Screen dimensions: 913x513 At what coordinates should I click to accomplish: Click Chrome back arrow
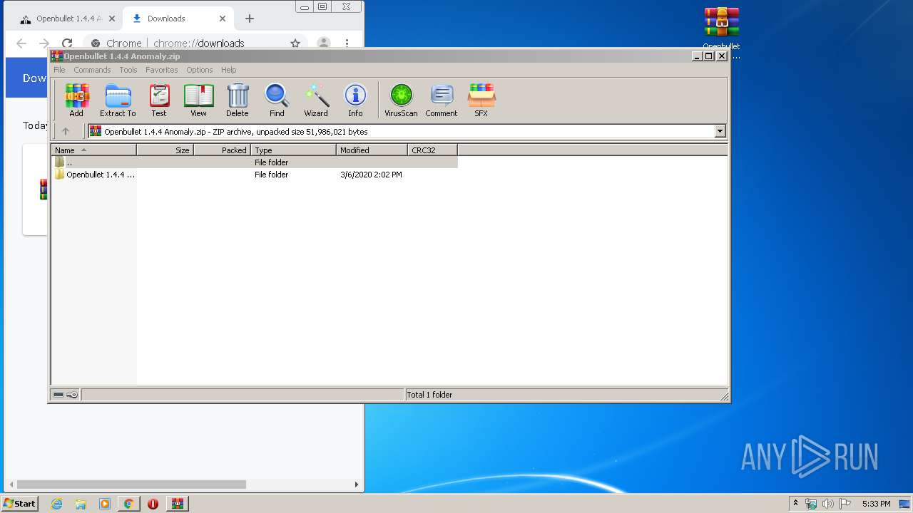click(x=21, y=43)
